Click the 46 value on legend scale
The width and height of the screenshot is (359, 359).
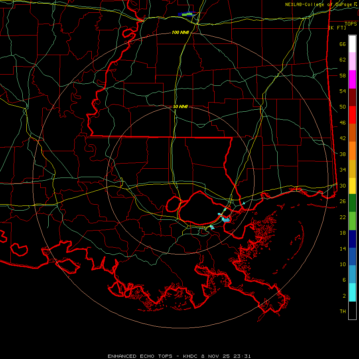(x=343, y=123)
